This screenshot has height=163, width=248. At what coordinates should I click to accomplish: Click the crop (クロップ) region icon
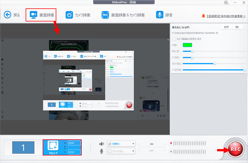click(x=53, y=146)
